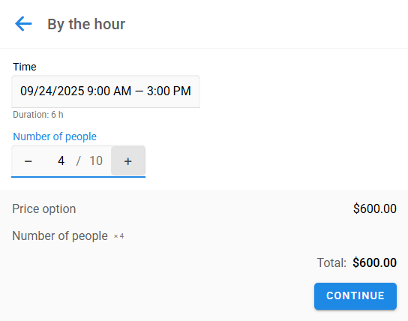Decrease people count with minus button
The height and width of the screenshot is (321, 408).
[28, 161]
